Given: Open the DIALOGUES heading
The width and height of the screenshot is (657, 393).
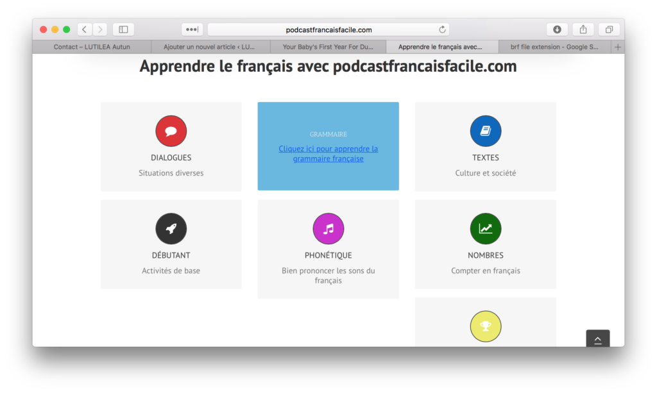Looking at the screenshot, I should (171, 158).
